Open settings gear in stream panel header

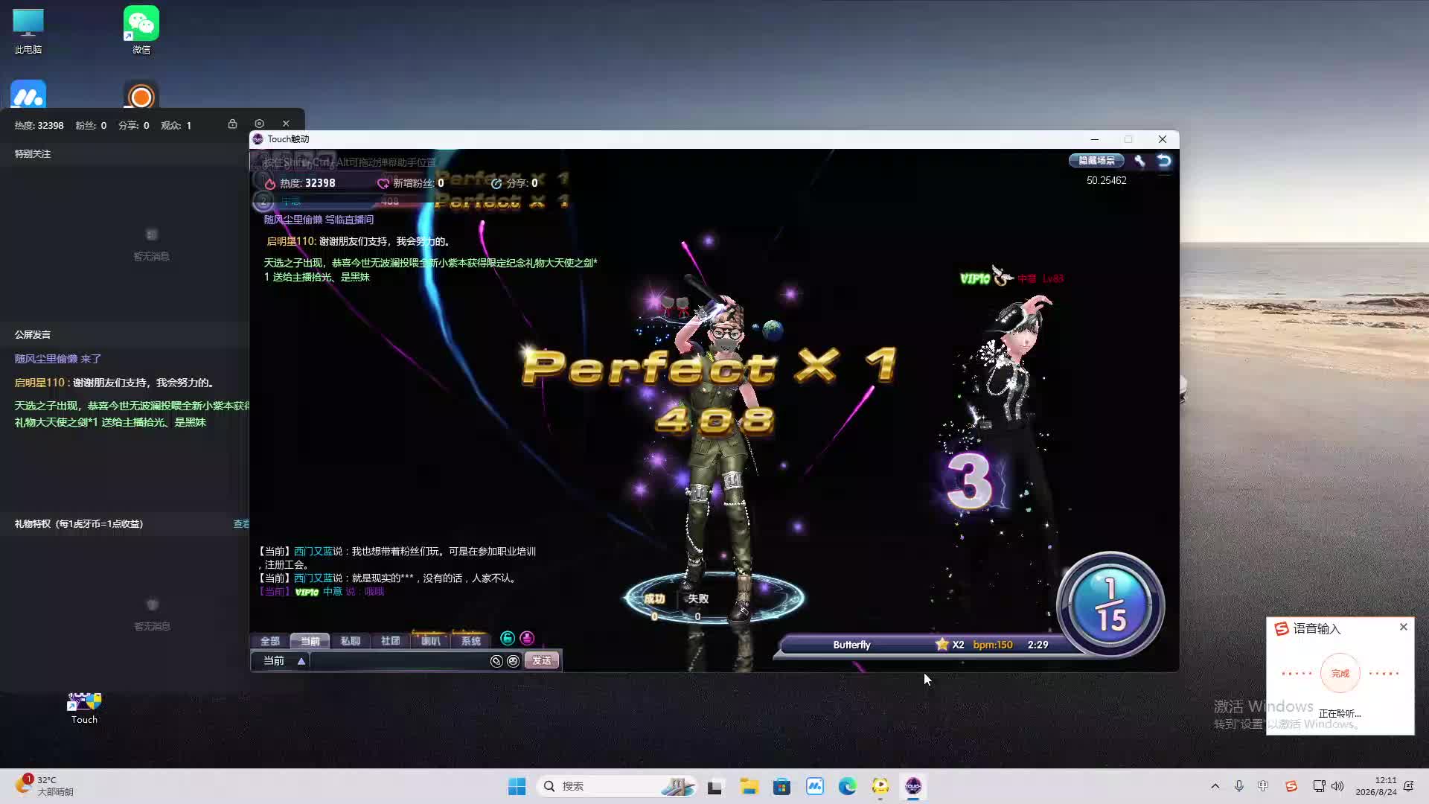[259, 124]
